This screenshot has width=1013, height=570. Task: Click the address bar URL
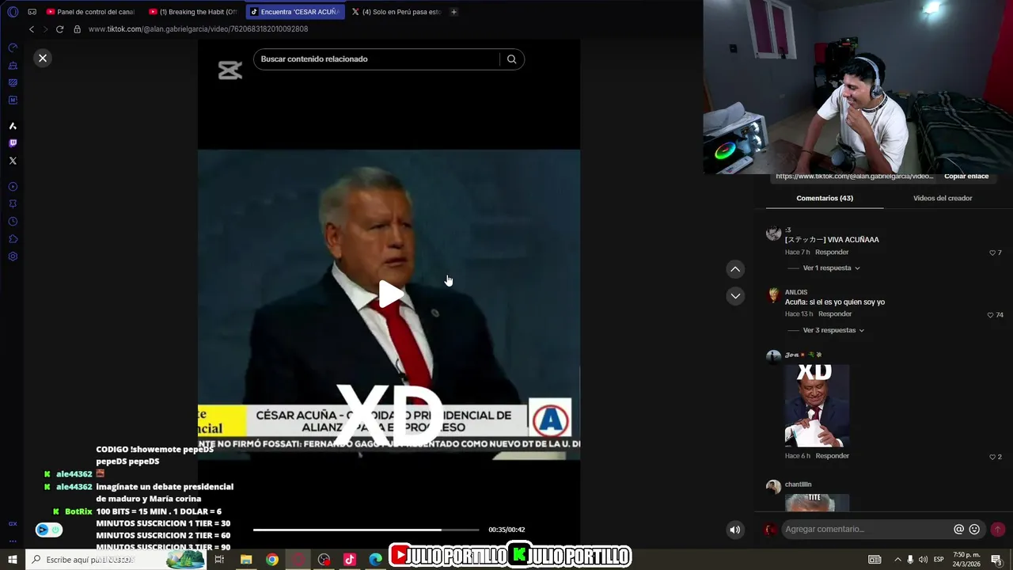click(198, 29)
